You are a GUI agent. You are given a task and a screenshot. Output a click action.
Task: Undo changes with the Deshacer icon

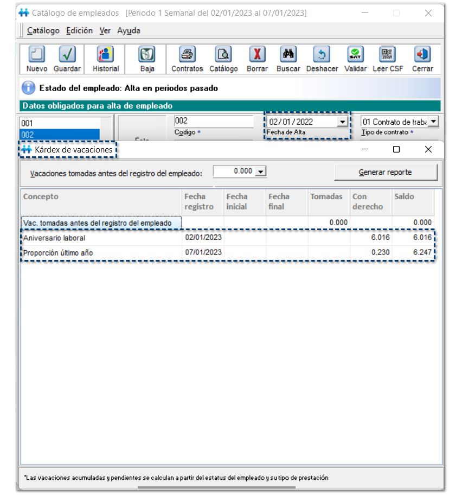coord(322,55)
